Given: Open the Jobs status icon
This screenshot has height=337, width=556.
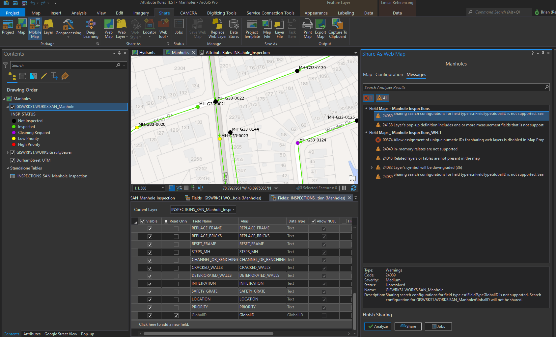Looking at the screenshot, I should point(179,27).
